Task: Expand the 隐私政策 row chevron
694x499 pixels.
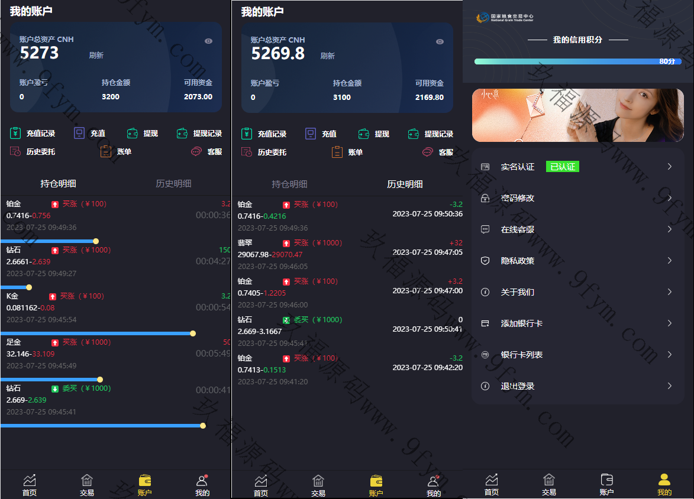Action: (670, 261)
